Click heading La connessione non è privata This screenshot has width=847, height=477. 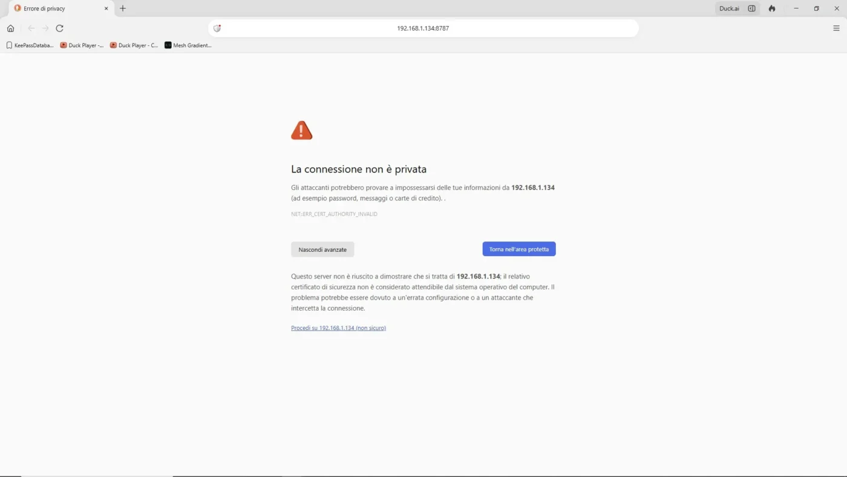point(359,169)
